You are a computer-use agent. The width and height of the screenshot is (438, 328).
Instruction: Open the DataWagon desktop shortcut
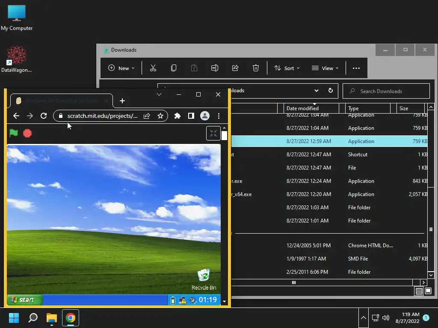click(x=16, y=59)
